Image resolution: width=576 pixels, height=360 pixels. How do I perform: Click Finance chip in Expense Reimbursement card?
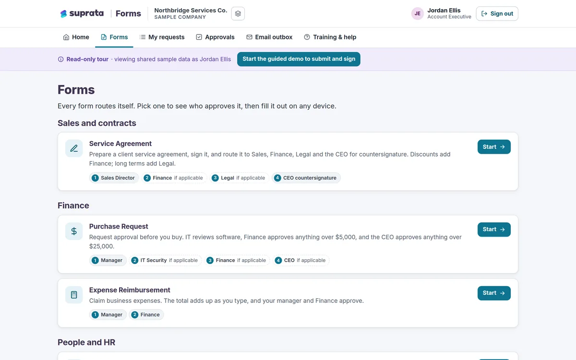(146, 314)
